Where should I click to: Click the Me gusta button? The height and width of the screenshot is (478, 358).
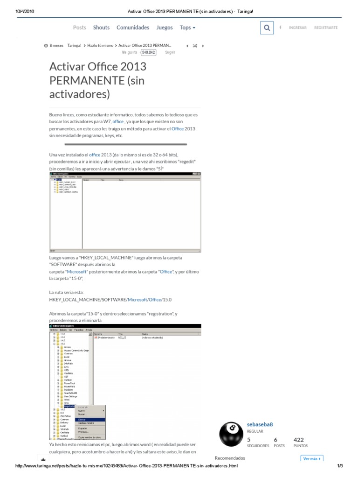point(130,52)
